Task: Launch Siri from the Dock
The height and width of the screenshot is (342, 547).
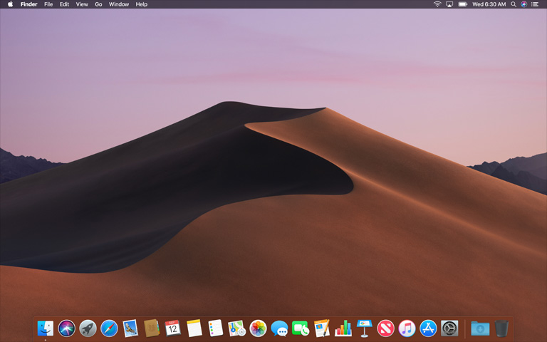Action: (67, 328)
